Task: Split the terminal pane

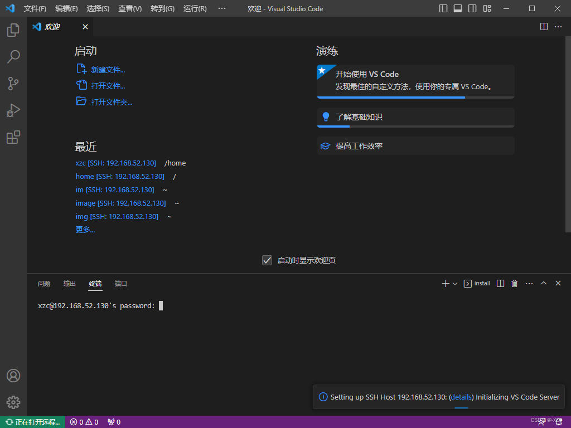Action: pyautogui.click(x=500, y=283)
